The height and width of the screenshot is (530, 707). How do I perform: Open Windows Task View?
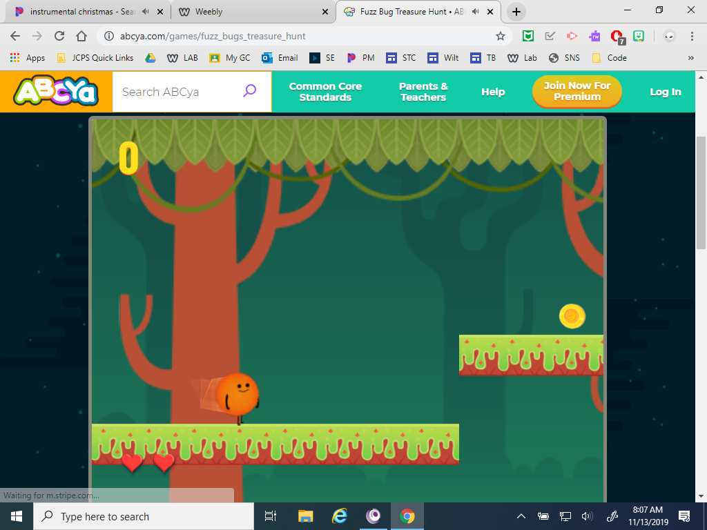coord(271,516)
